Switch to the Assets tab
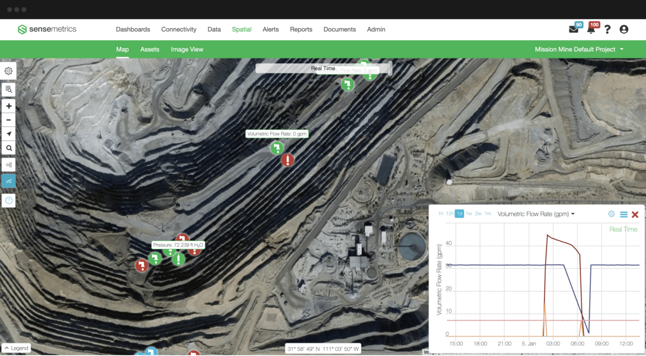This screenshot has width=646, height=356. (x=149, y=49)
